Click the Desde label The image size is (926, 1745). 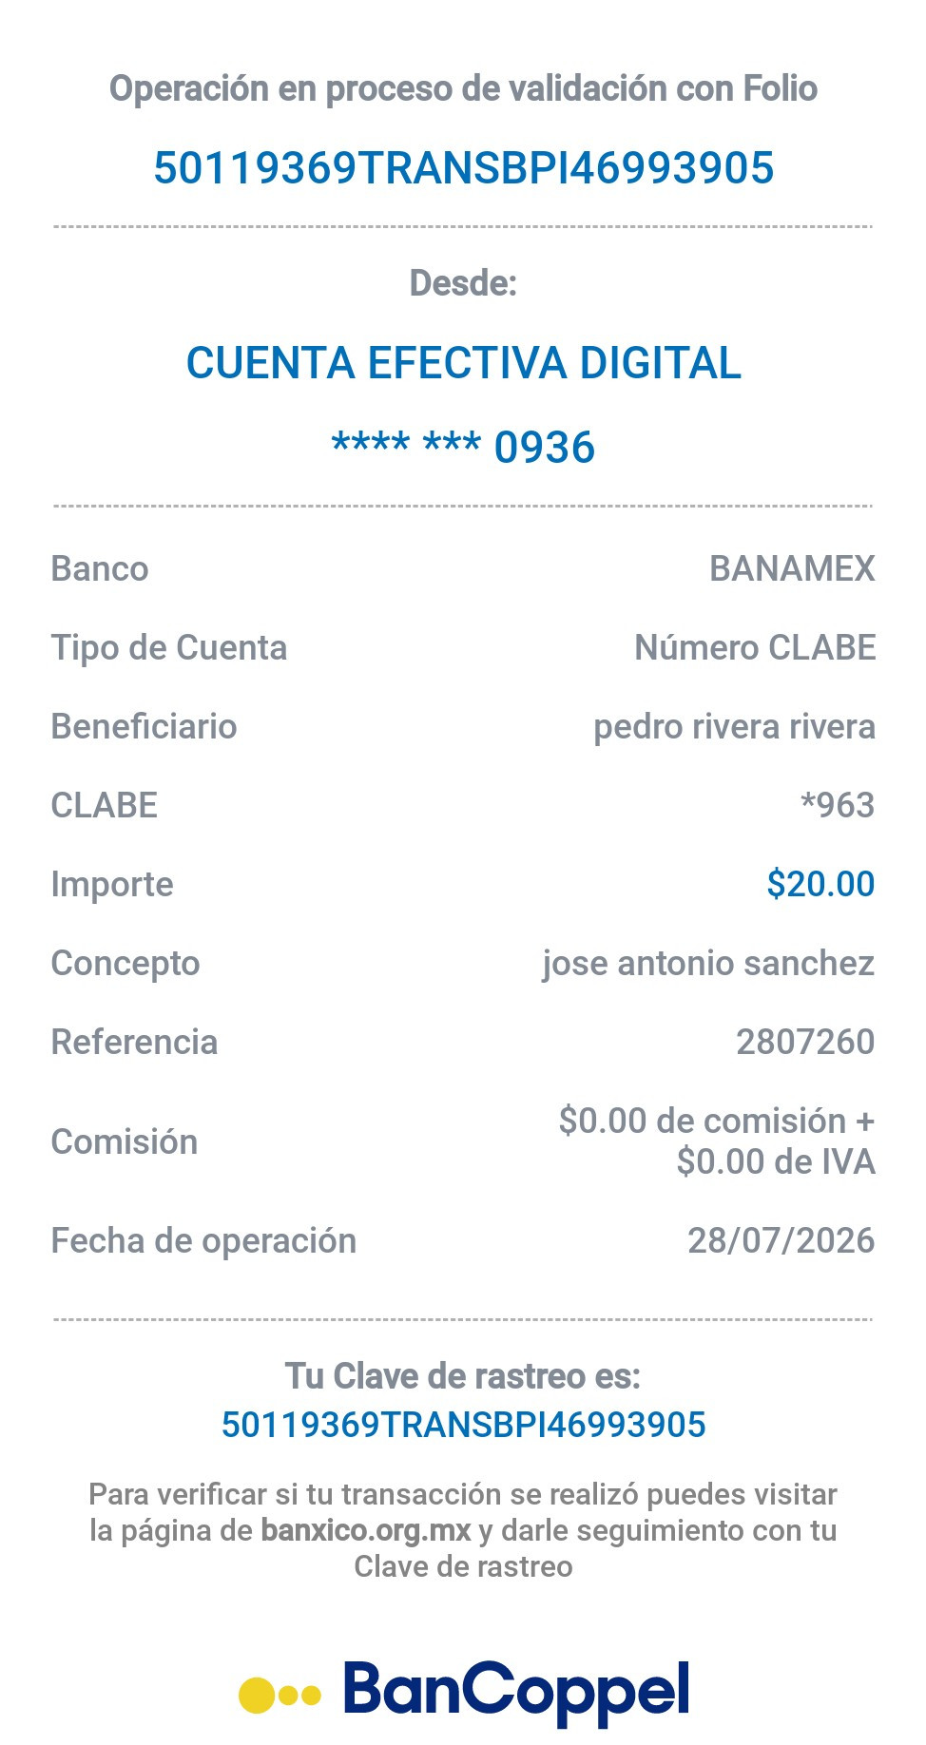pos(463,283)
